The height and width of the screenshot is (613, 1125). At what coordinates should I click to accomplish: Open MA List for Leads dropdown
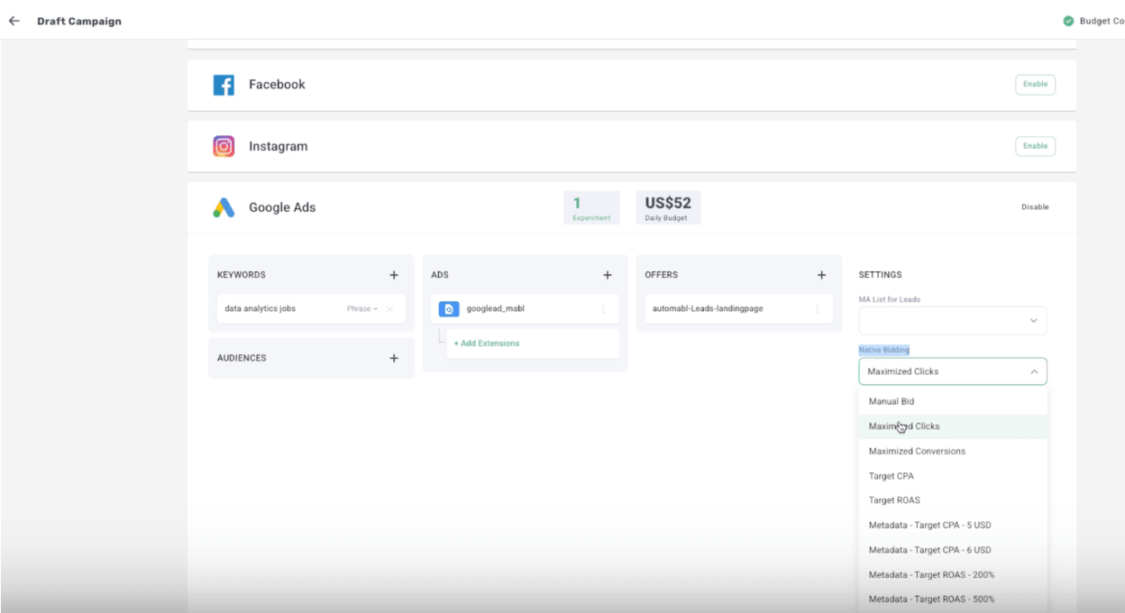(x=952, y=320)
